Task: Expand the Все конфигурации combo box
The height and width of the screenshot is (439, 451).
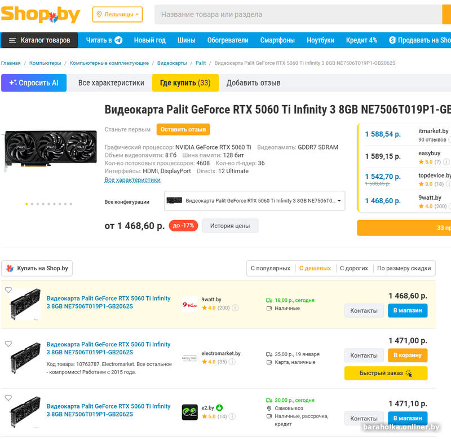Action: 254,201
